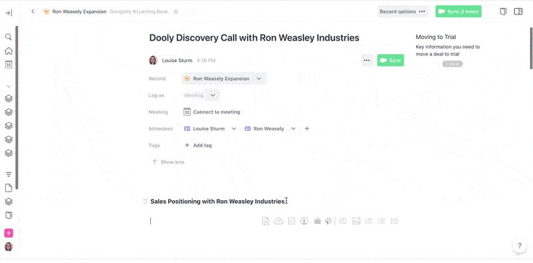This screenshot has height=263, width=533.
Task: Click the Sales Positioning with Ron Weasley Industries heading
Action: (217, 202)
